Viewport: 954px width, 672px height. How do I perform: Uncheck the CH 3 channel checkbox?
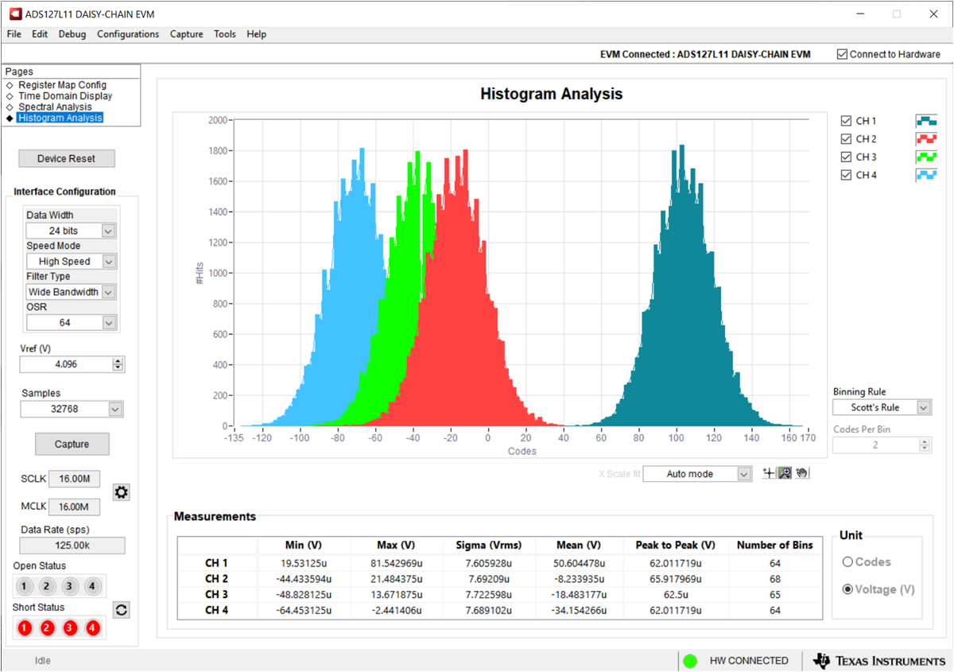(846, 157)
